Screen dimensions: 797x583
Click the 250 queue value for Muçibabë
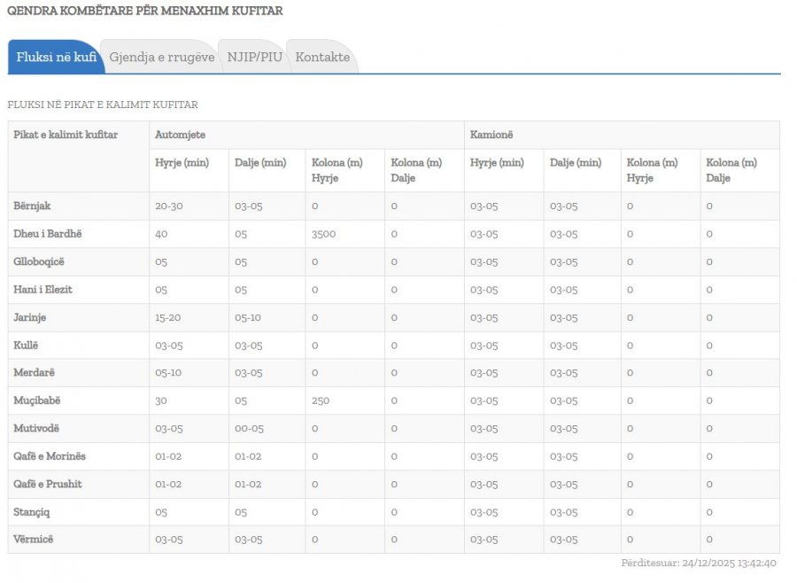(x=321, y=400)
